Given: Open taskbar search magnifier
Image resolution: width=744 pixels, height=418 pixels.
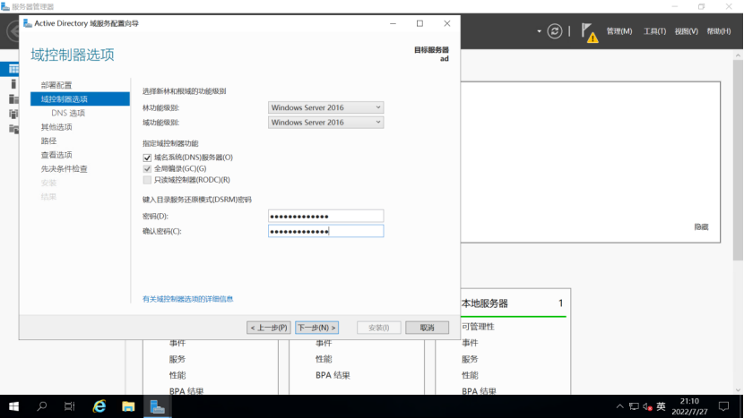Looking at the screenshot, I should (x=42, y=406).
